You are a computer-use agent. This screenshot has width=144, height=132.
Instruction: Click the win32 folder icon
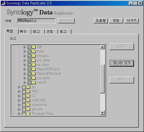pos(34,83)
